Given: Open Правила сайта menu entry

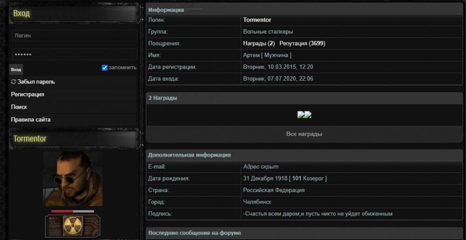Looking at the screenshot, I should coord(31,120).
